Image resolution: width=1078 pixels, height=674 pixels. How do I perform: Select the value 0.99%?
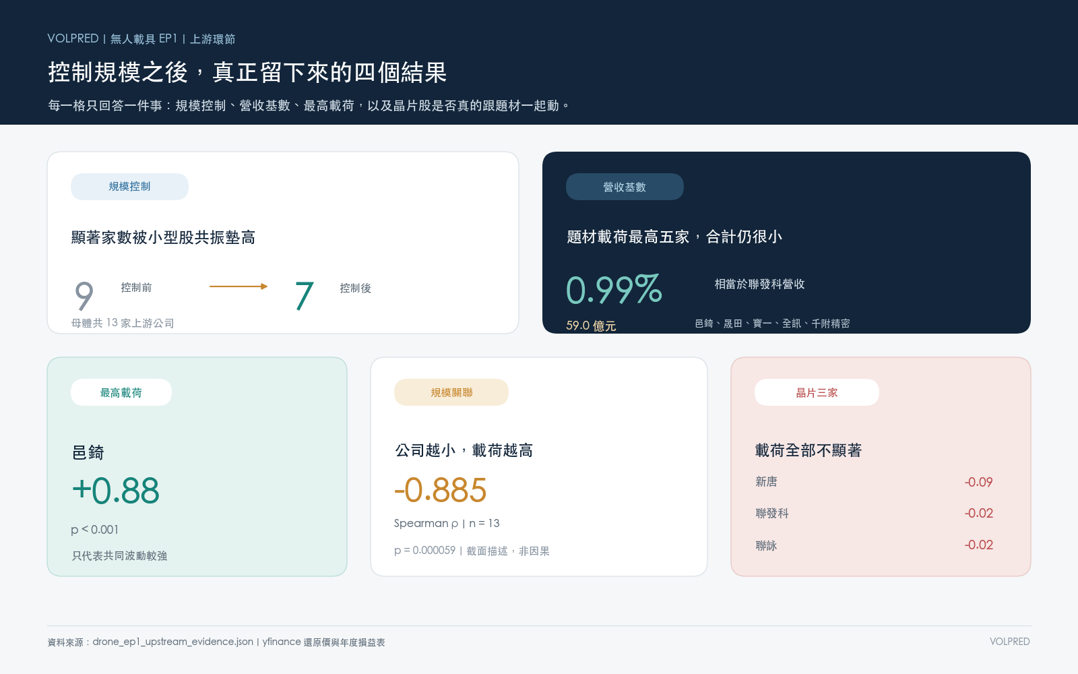614,290
